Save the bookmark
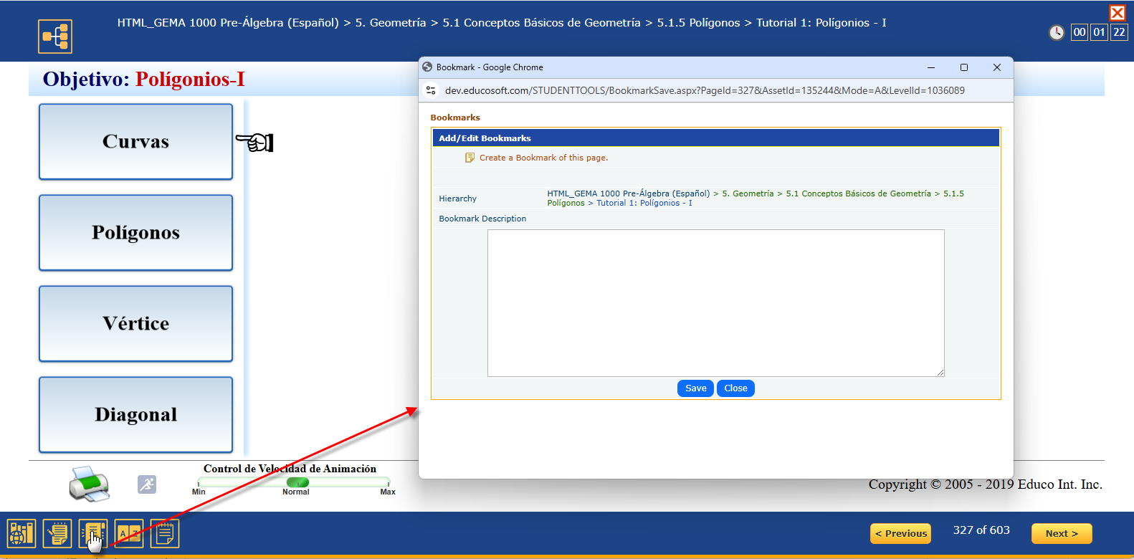The width and height of the screenshot is (1134, 559). click(695, 388)
